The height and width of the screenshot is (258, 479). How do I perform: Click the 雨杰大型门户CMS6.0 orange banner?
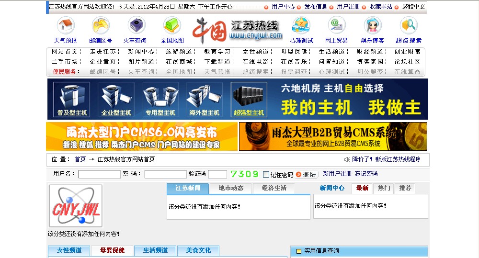coord(142,136)
